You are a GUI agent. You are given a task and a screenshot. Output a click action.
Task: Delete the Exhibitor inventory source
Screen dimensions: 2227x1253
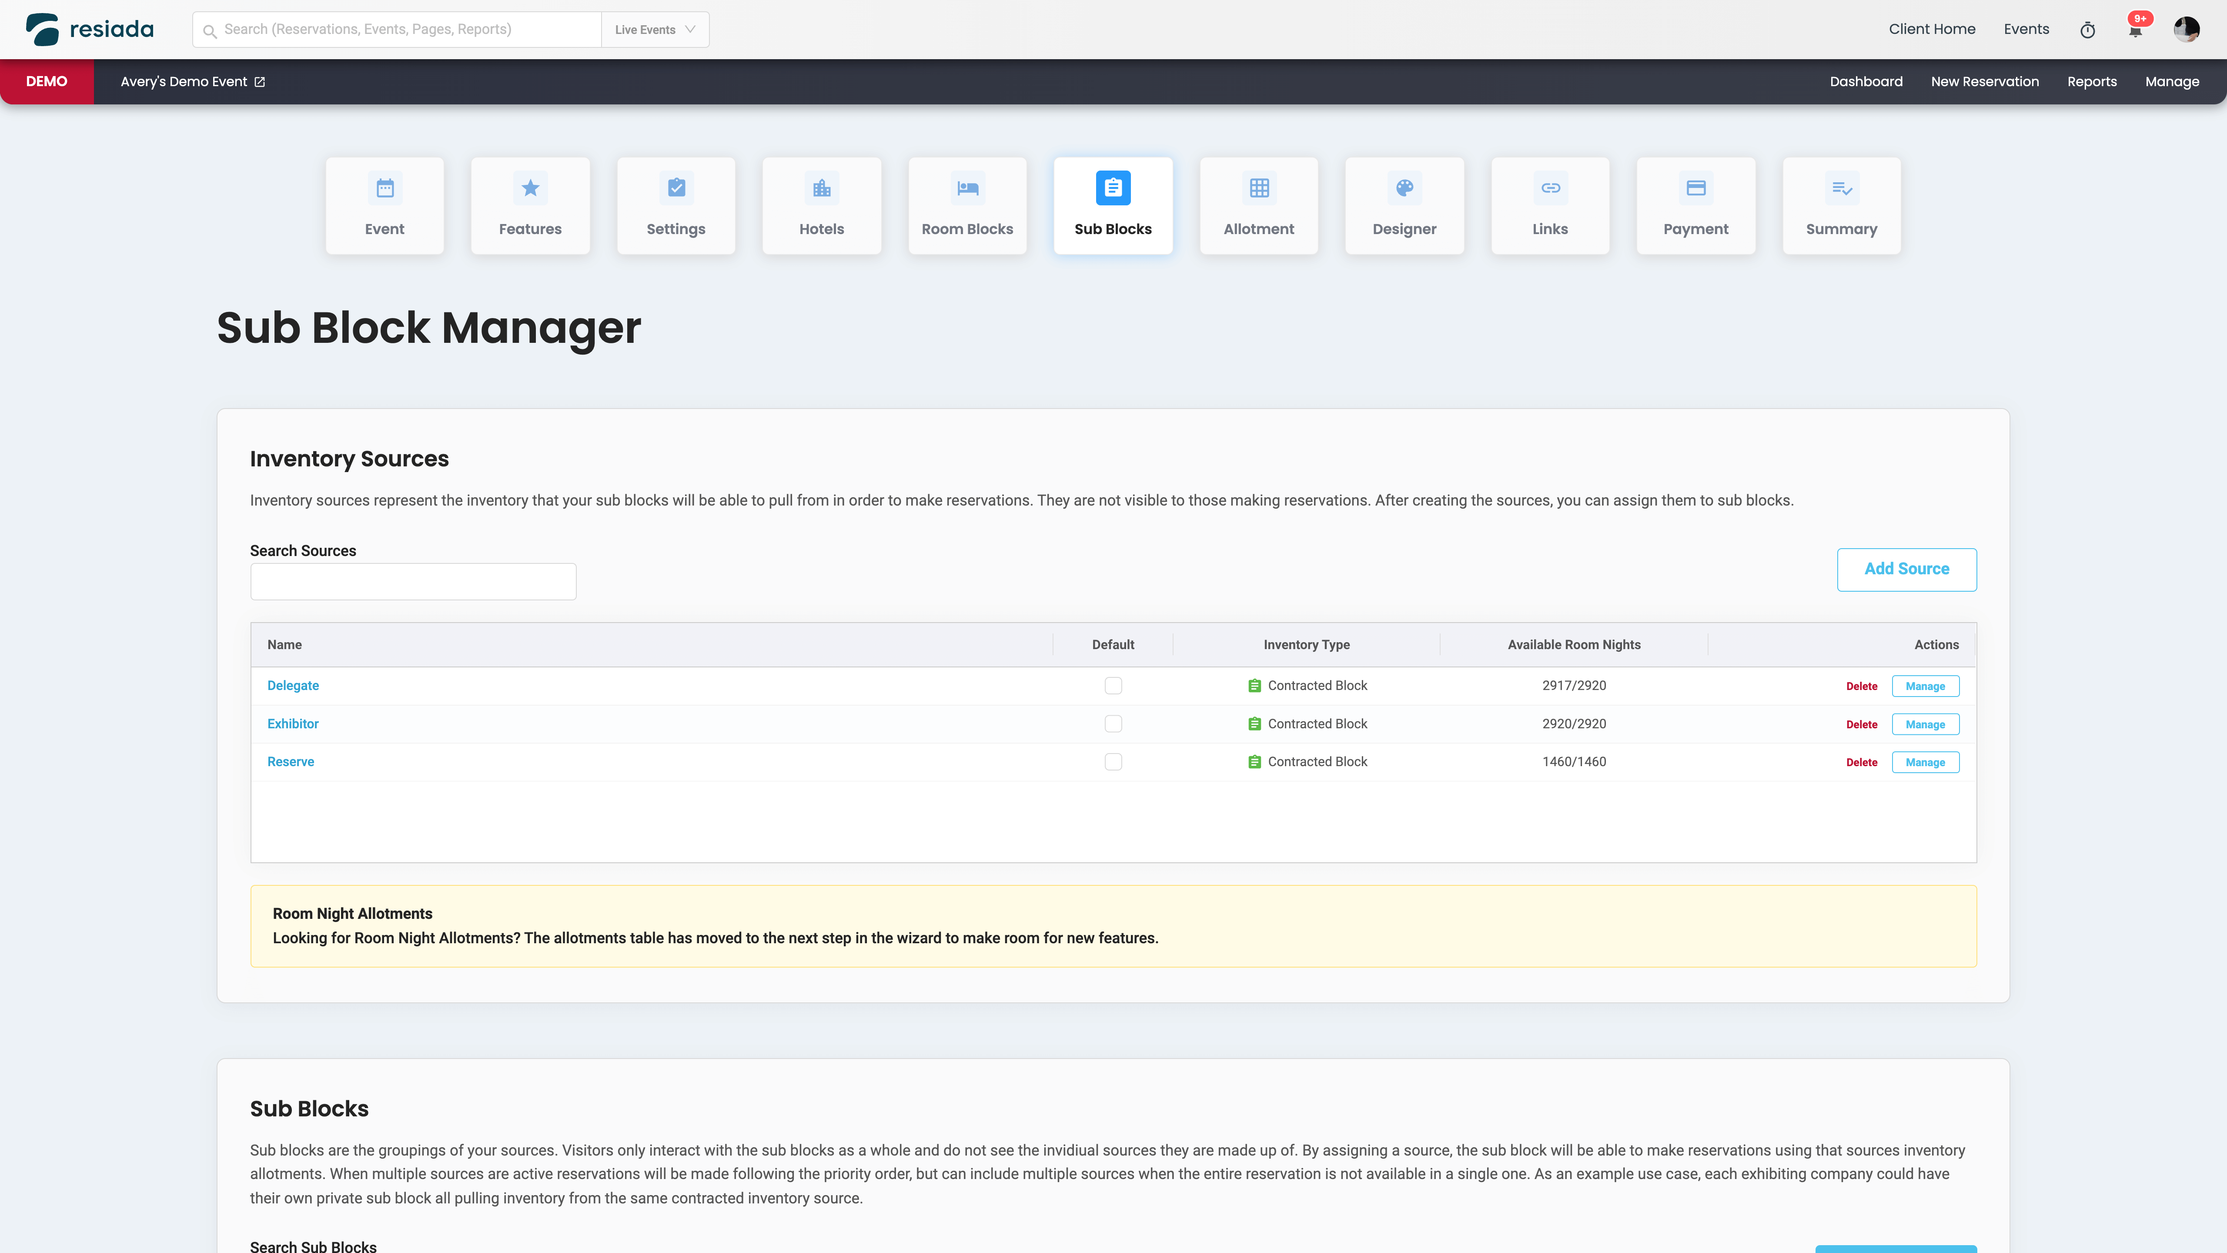[x=1861, y=725]
